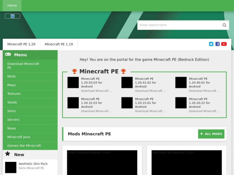The height and width of the screenshot is (175, 234).
Task: Open One Piece WG Add-on 1.20+ mod card
Action: [187, 163]
